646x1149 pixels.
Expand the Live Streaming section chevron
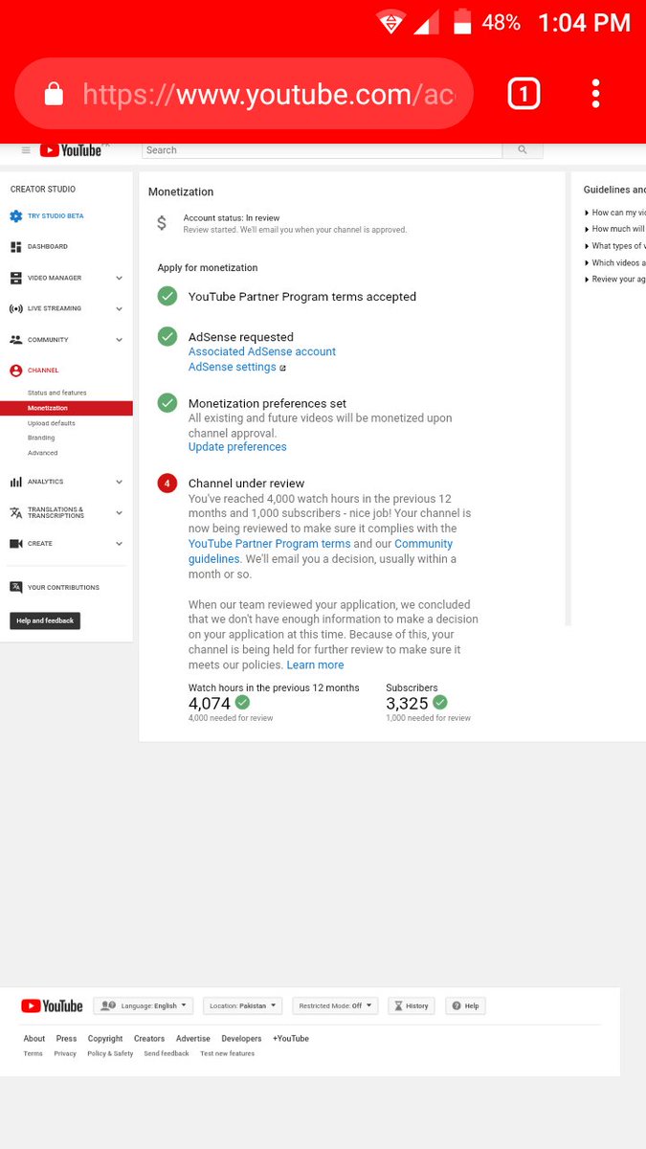[x=119, y=309]
